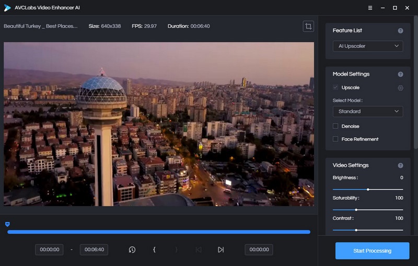Image resolution: width=418 pixels, height=266 pixels.
Task: Enable Face Refinement checkbox
Action: click(335, 139)
